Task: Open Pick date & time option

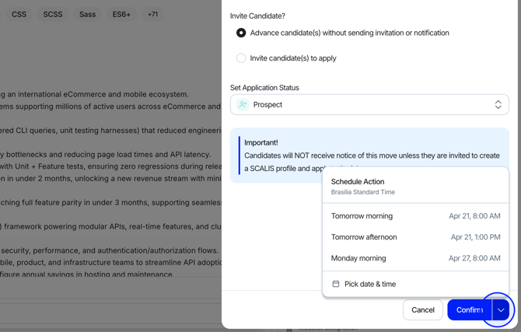Action: click(x=415, y=284)
